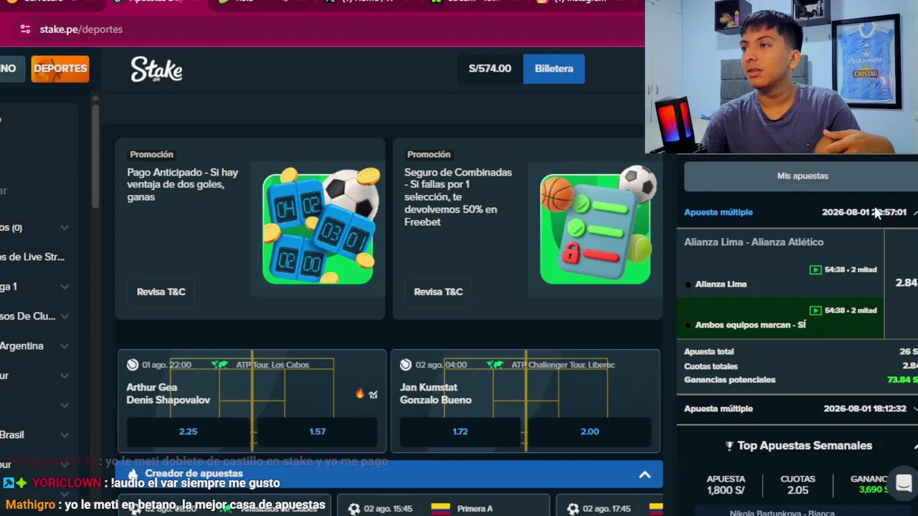This screenshot has height=516, width=918.
Task: Click the soccer ball icon beside 02 ago. 15:45
Action: click(x=354, y=509)
